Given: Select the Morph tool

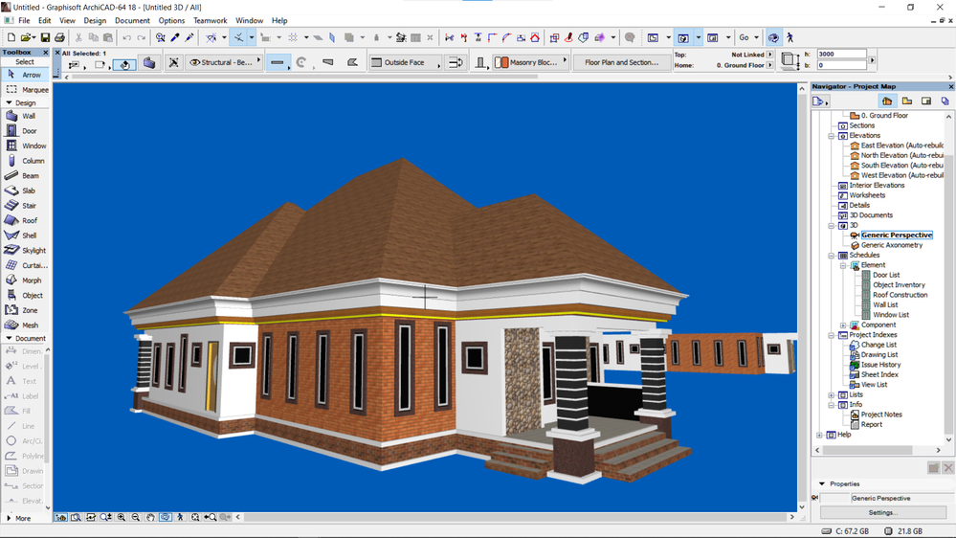Looking at the screenshot, I should pyautogui.click(x=24, y=280).
